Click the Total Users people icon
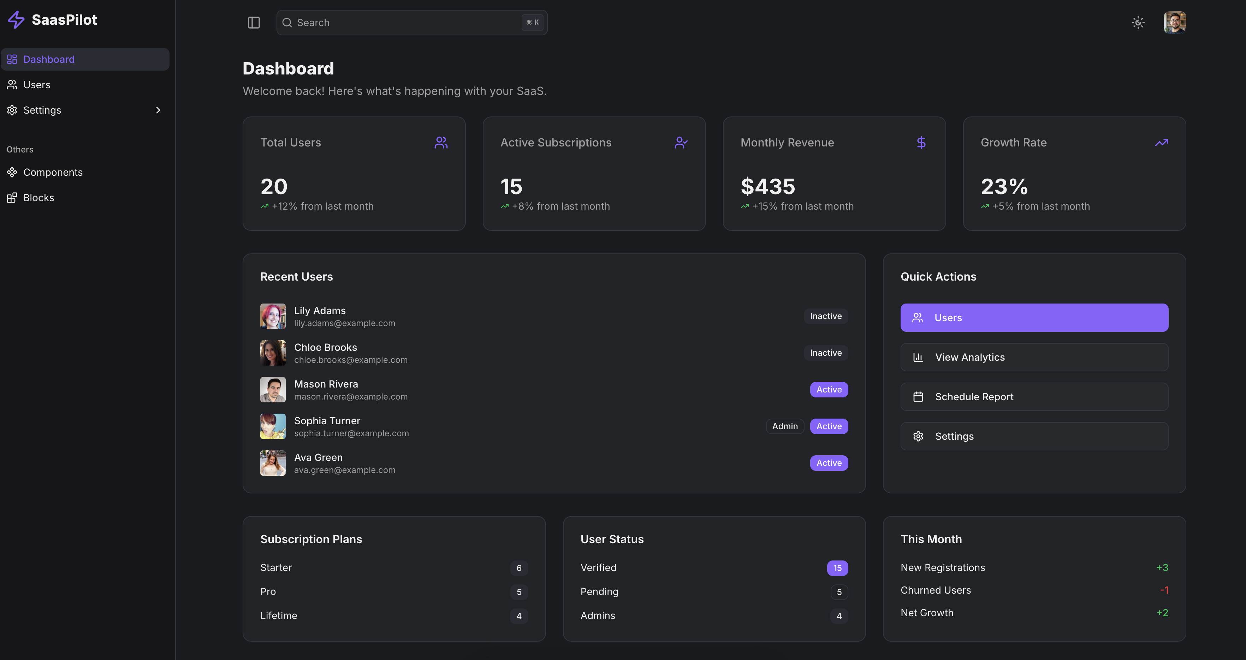Screen dimensions: 1246x660 pyautogui.click(x=441, y=143)
